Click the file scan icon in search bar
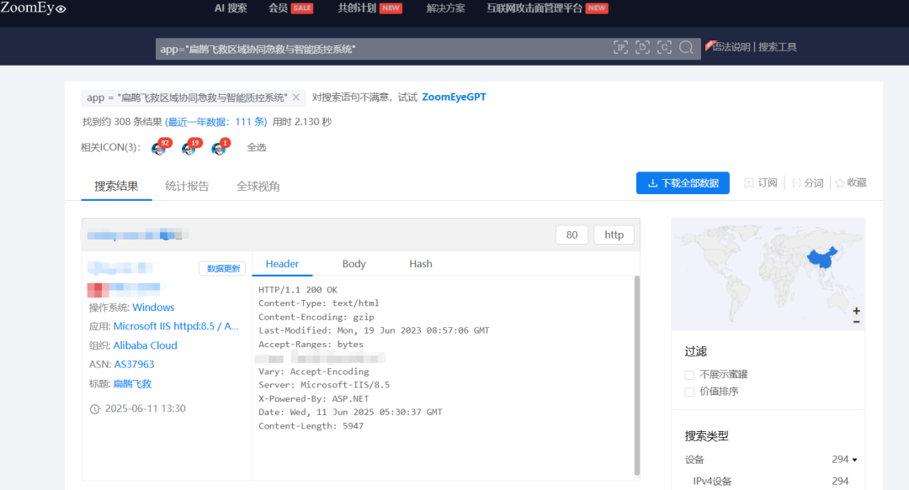Image resolution: width=909 pixels, height=490 pixels. (642, 48)
